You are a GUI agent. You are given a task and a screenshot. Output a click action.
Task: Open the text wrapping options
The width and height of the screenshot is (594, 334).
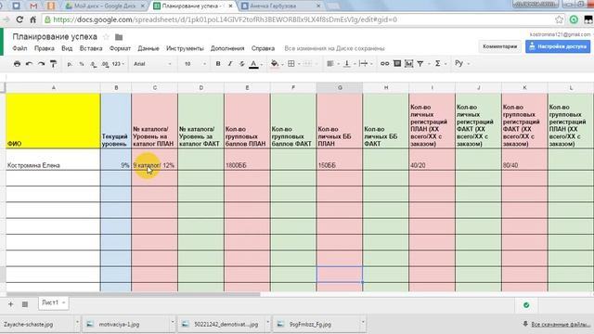363,64
